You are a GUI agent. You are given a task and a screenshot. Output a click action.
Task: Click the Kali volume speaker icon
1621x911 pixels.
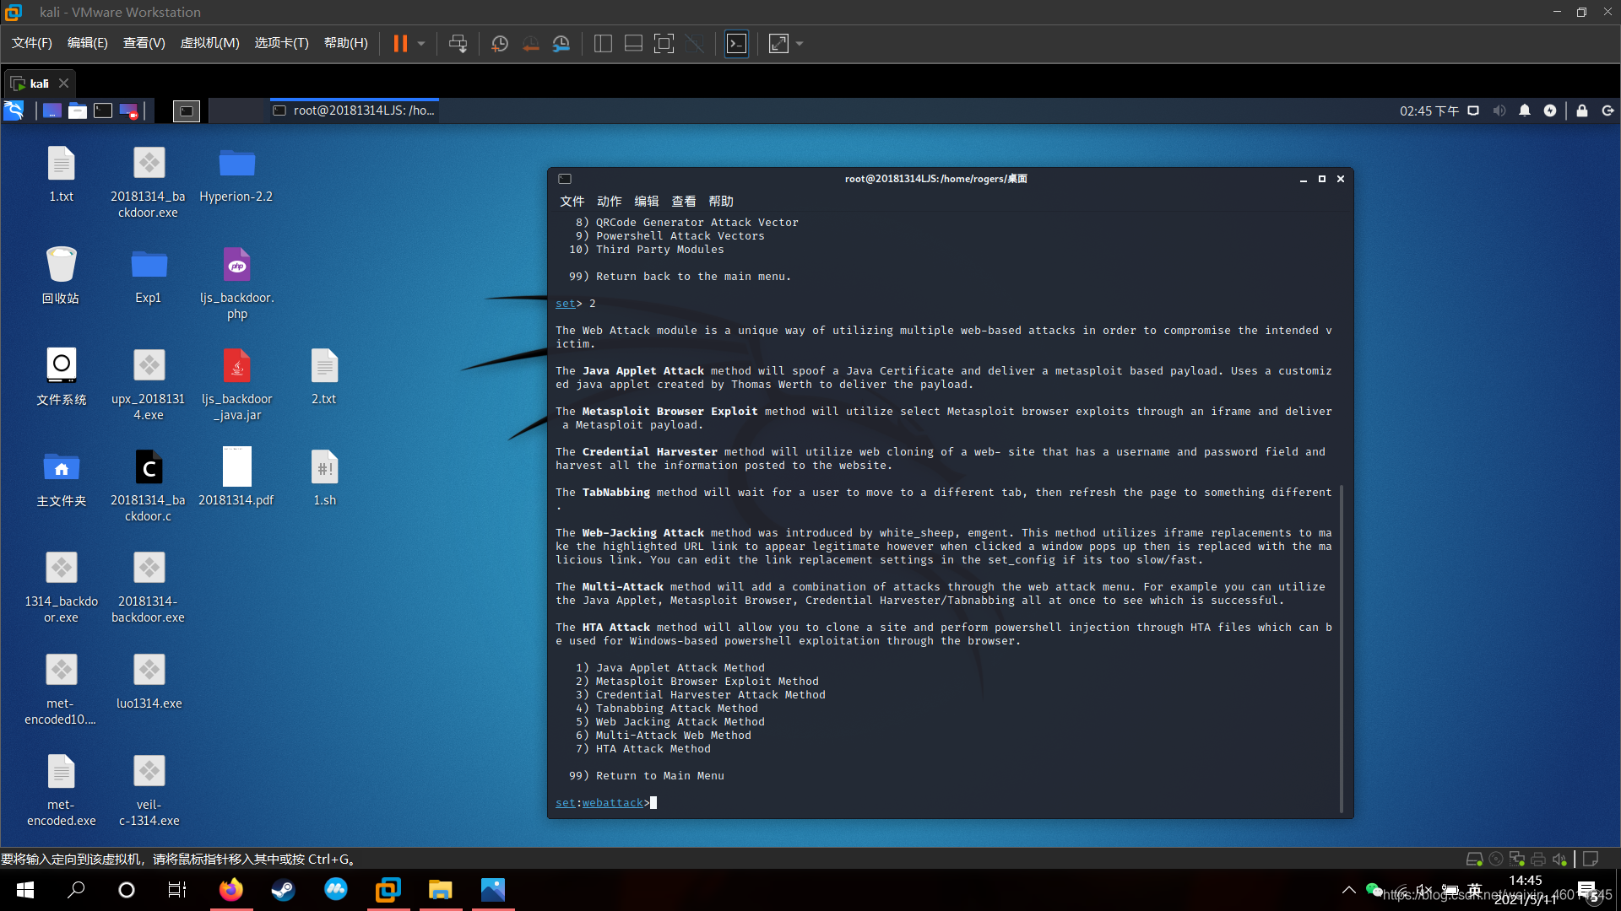(x=1499, y=111)
